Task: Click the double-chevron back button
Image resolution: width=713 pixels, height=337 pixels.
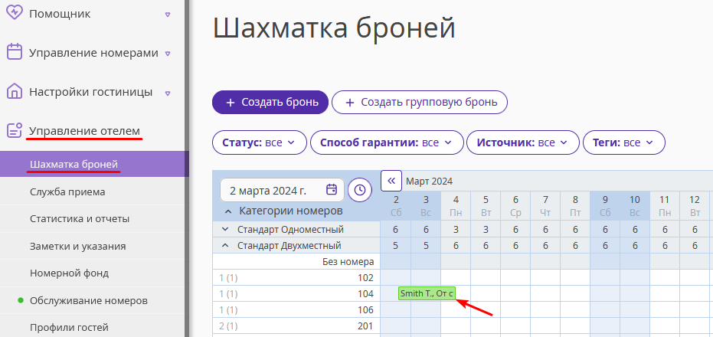Action: tap(391, 181)
